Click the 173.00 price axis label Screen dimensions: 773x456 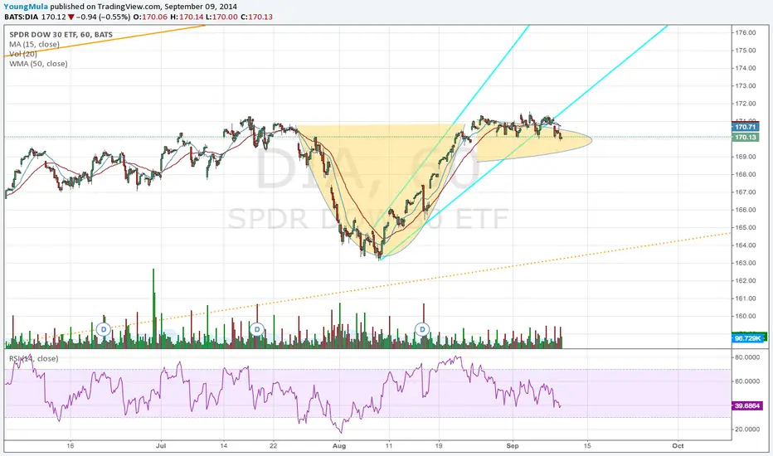pos(746,85)
